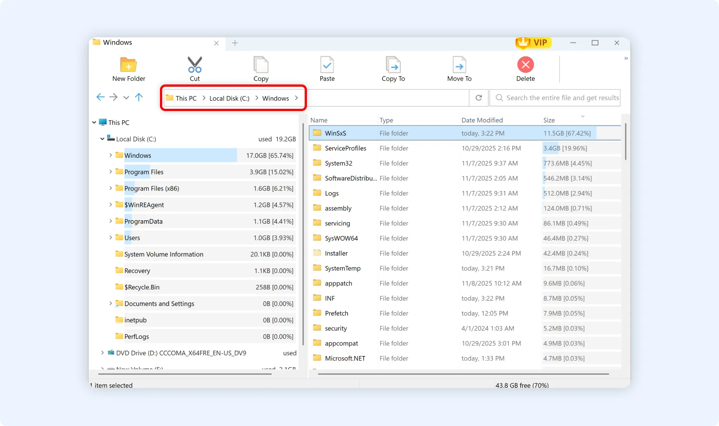
Task: Expand the Program Files tree node
Action: tap(110, 172)
